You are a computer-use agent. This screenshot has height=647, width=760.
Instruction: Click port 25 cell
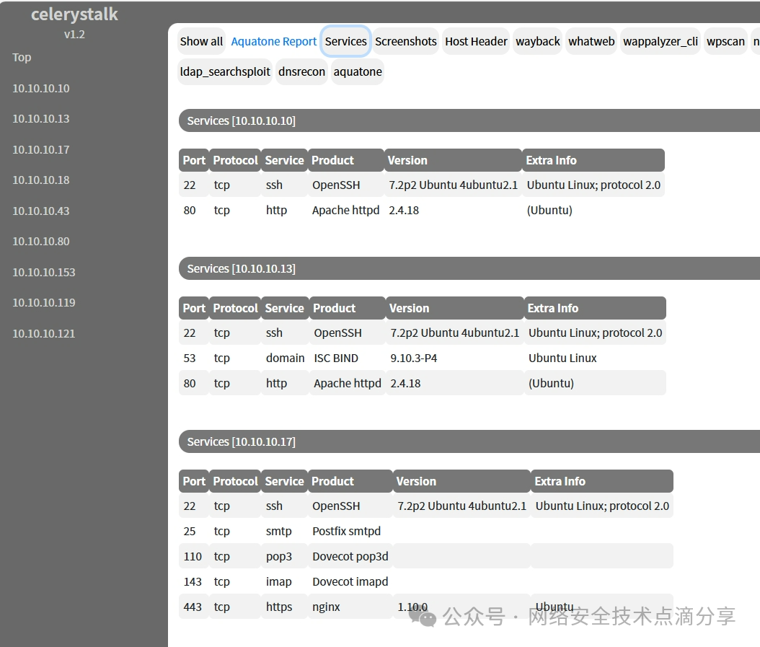click(x=190, y=532)
